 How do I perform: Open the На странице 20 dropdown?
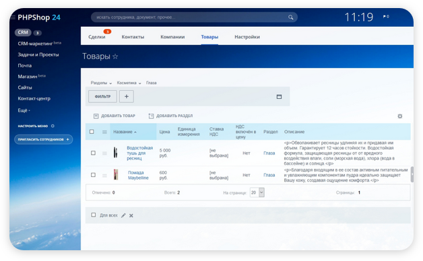257,192
